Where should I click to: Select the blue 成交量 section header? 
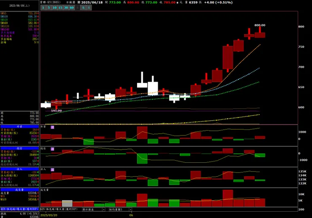pyautogui.click(x=19, y=190)
